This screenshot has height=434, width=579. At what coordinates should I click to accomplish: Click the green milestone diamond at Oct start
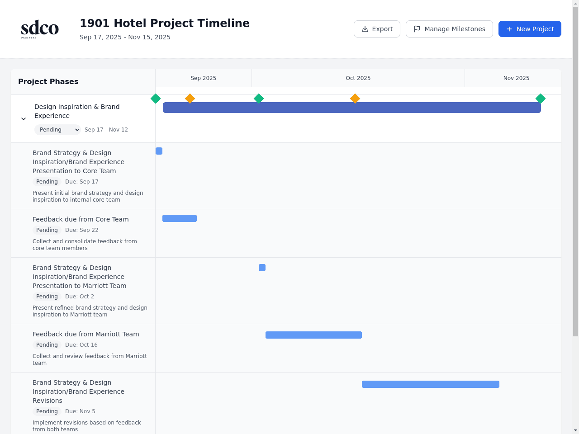coord(259,99)
